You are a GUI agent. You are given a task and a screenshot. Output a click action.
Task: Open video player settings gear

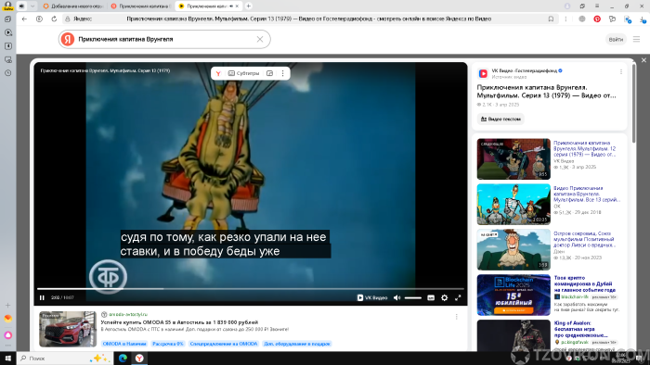(x=445, y=297)
